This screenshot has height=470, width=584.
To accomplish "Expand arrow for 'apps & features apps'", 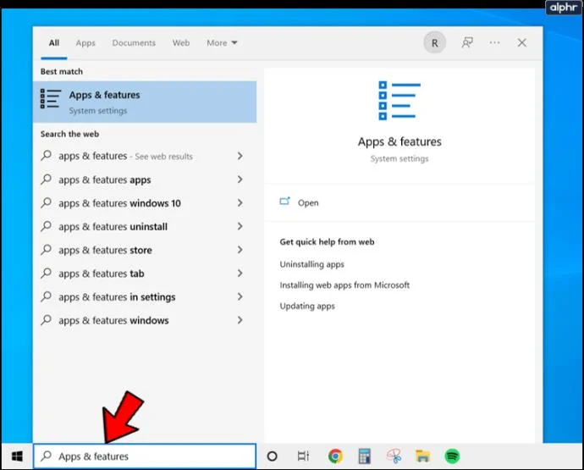I will (240, 180).
